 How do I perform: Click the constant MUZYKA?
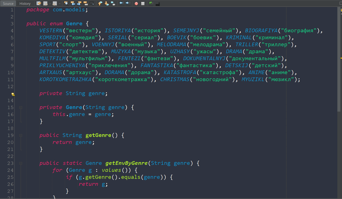click(121, 51)
